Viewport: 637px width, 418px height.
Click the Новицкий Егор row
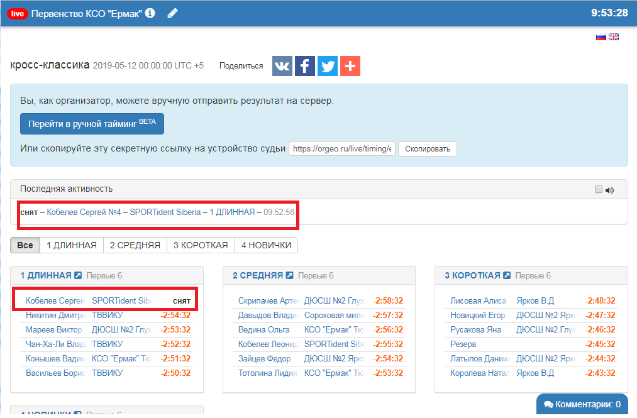point(531,315)
